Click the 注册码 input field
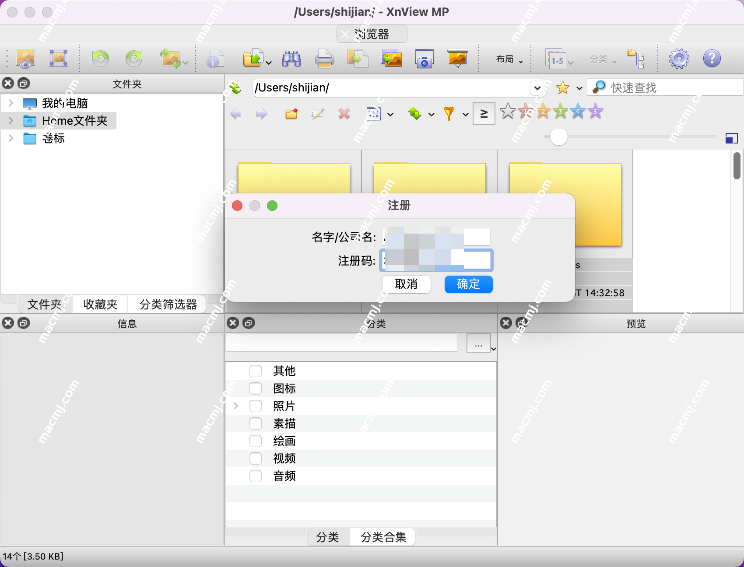The width and height of the screenshot is (744, 567). pyautogui.click(x=436, y=261)
